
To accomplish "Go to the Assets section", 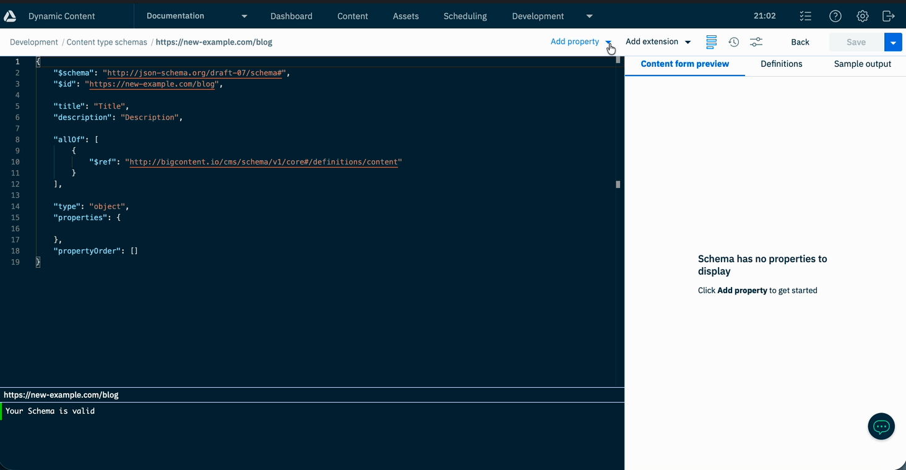I will coord(405,15).
